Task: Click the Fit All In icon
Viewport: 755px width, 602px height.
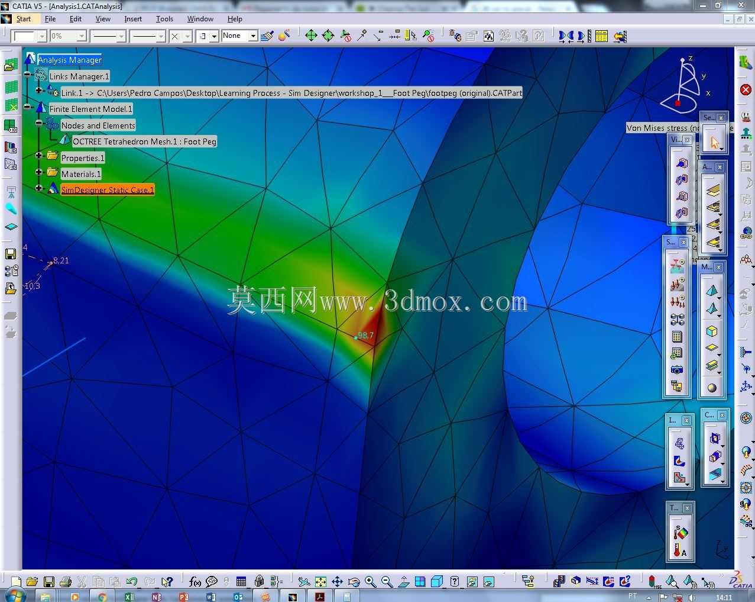Action: (x=320, y=582)
